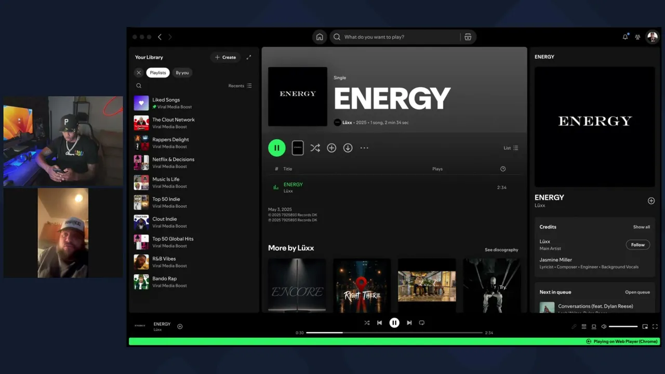Toggle repeat in the player bar

pyautogui.click(x=422, y=323)
